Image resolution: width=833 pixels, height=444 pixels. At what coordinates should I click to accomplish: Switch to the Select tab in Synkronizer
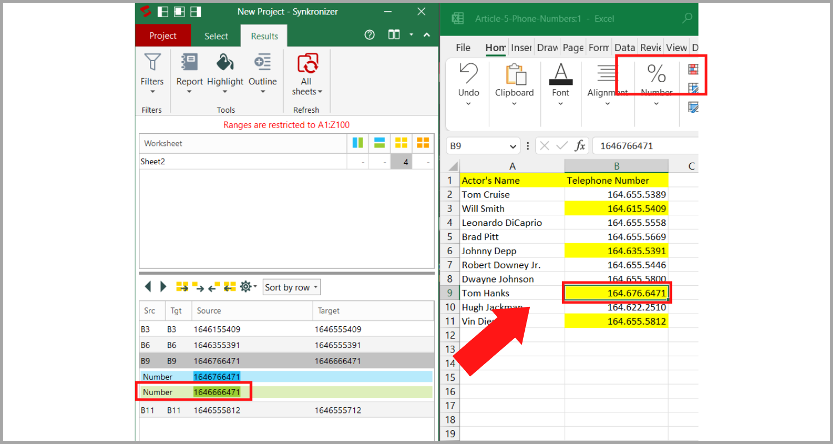tap(216, 35)
